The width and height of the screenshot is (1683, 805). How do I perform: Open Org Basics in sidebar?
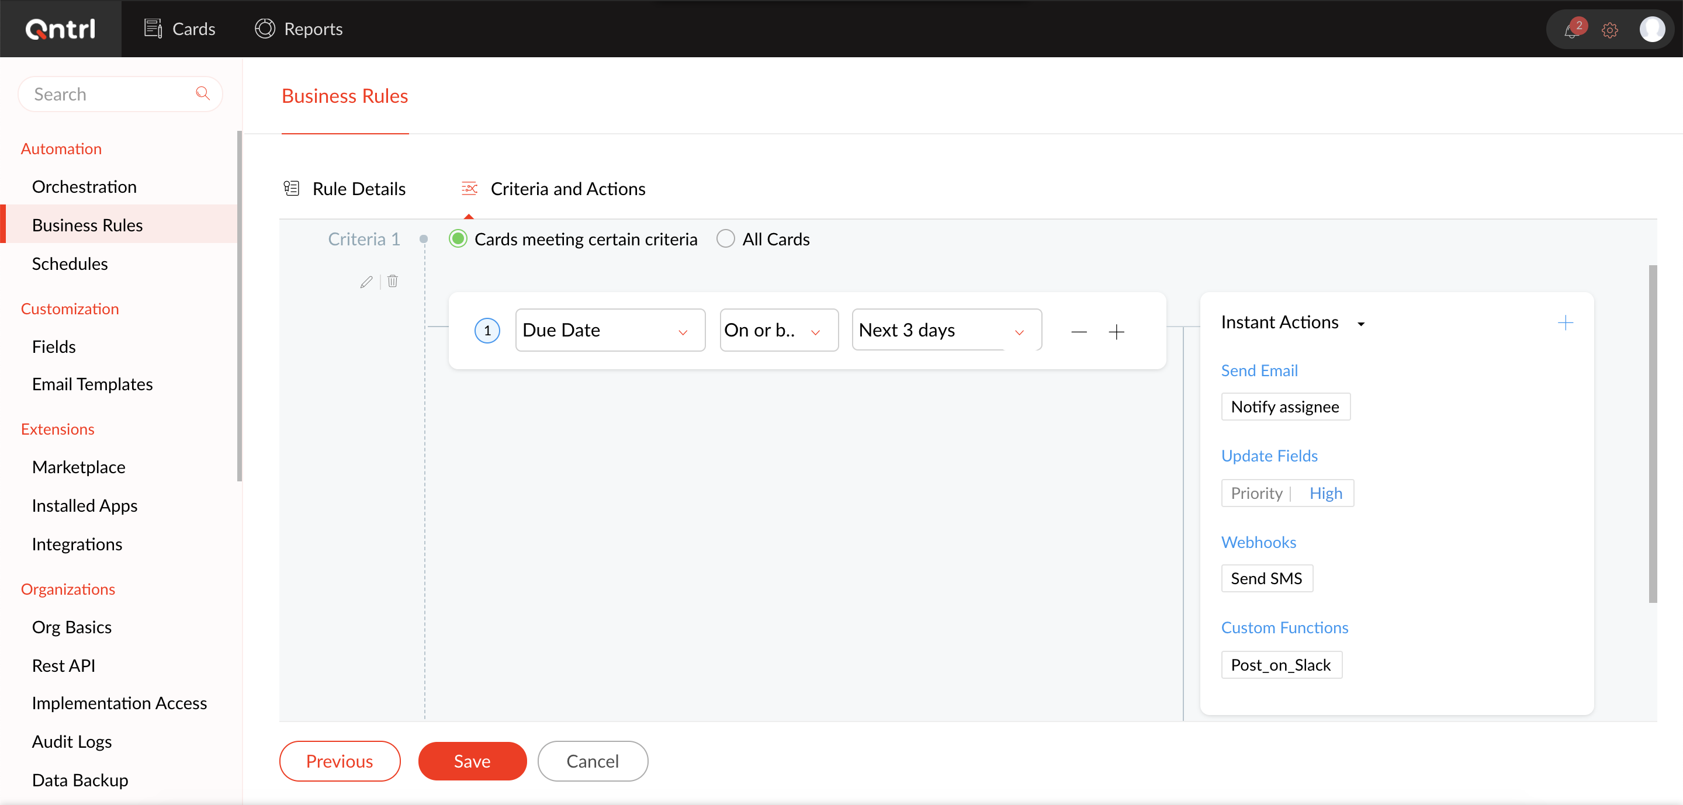(x=72, y=627)
